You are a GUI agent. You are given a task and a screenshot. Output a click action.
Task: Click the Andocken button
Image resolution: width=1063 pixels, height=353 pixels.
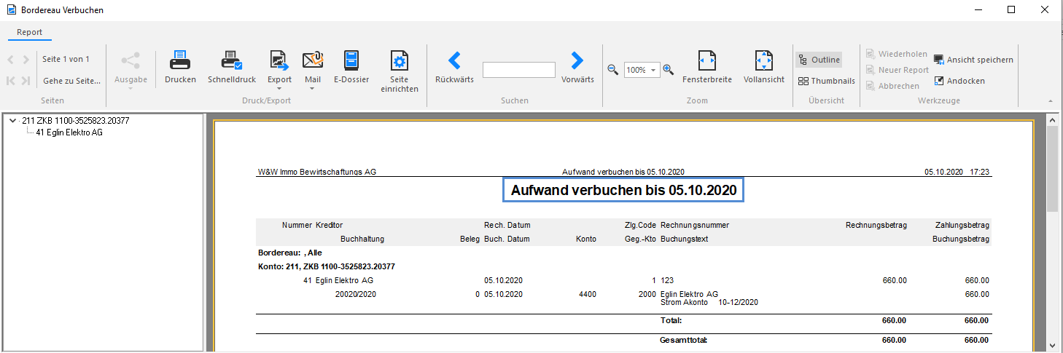coord(959,81)
